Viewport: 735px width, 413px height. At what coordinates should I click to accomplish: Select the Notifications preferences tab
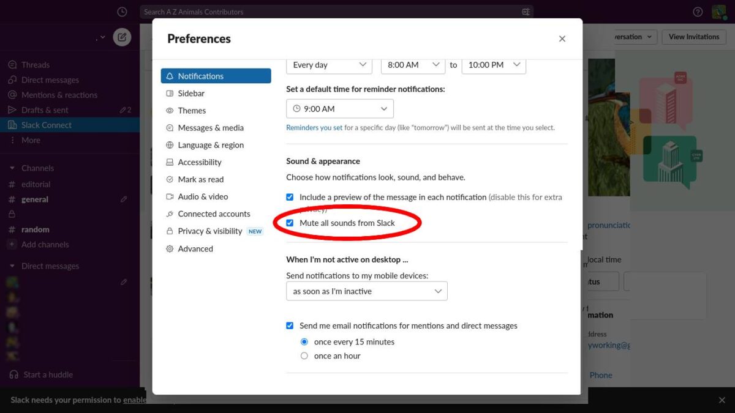tap(216, 76)
